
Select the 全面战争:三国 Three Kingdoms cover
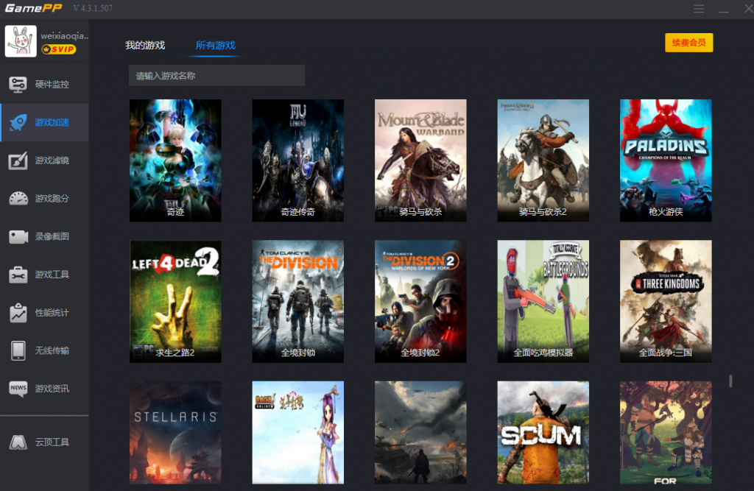[x=666, y=302]
